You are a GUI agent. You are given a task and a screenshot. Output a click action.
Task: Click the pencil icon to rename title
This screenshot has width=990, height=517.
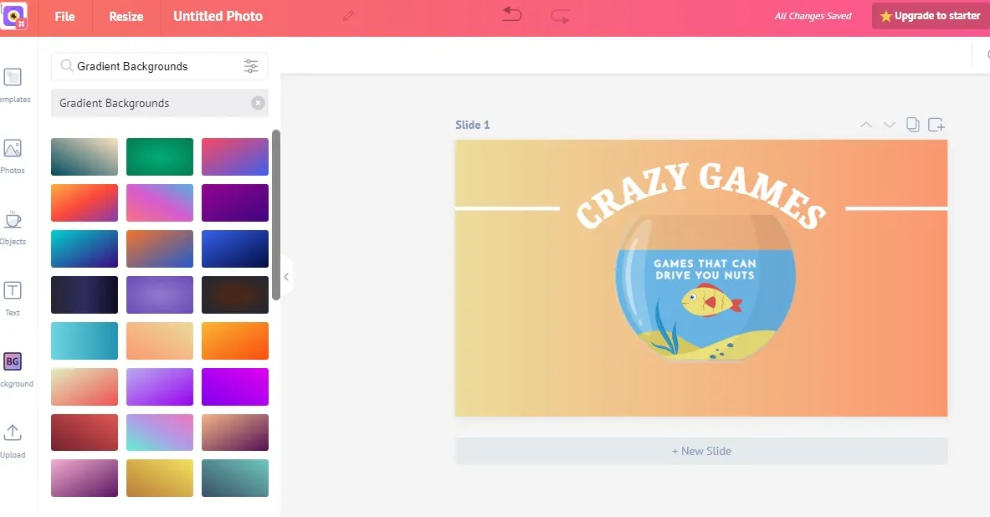pos(348,16)
